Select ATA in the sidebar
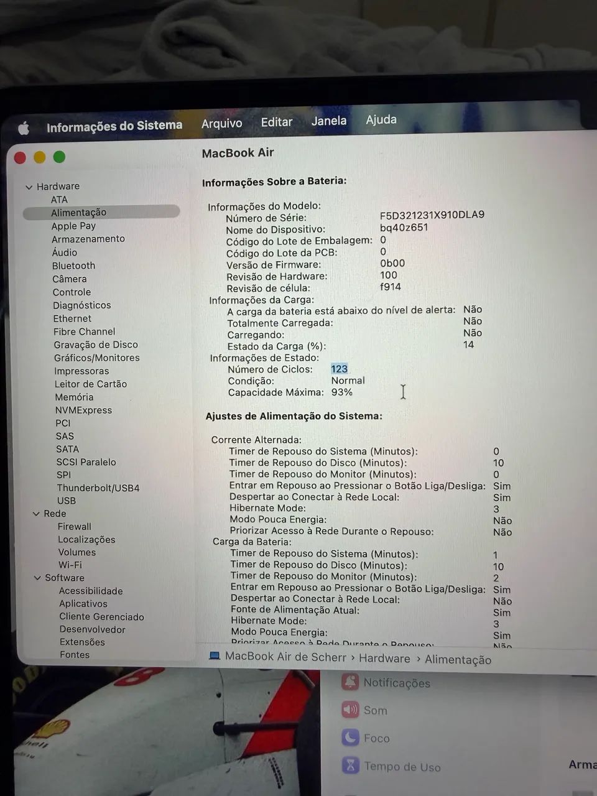Screen dimensions: 597x796 click(x=59, y=200)
